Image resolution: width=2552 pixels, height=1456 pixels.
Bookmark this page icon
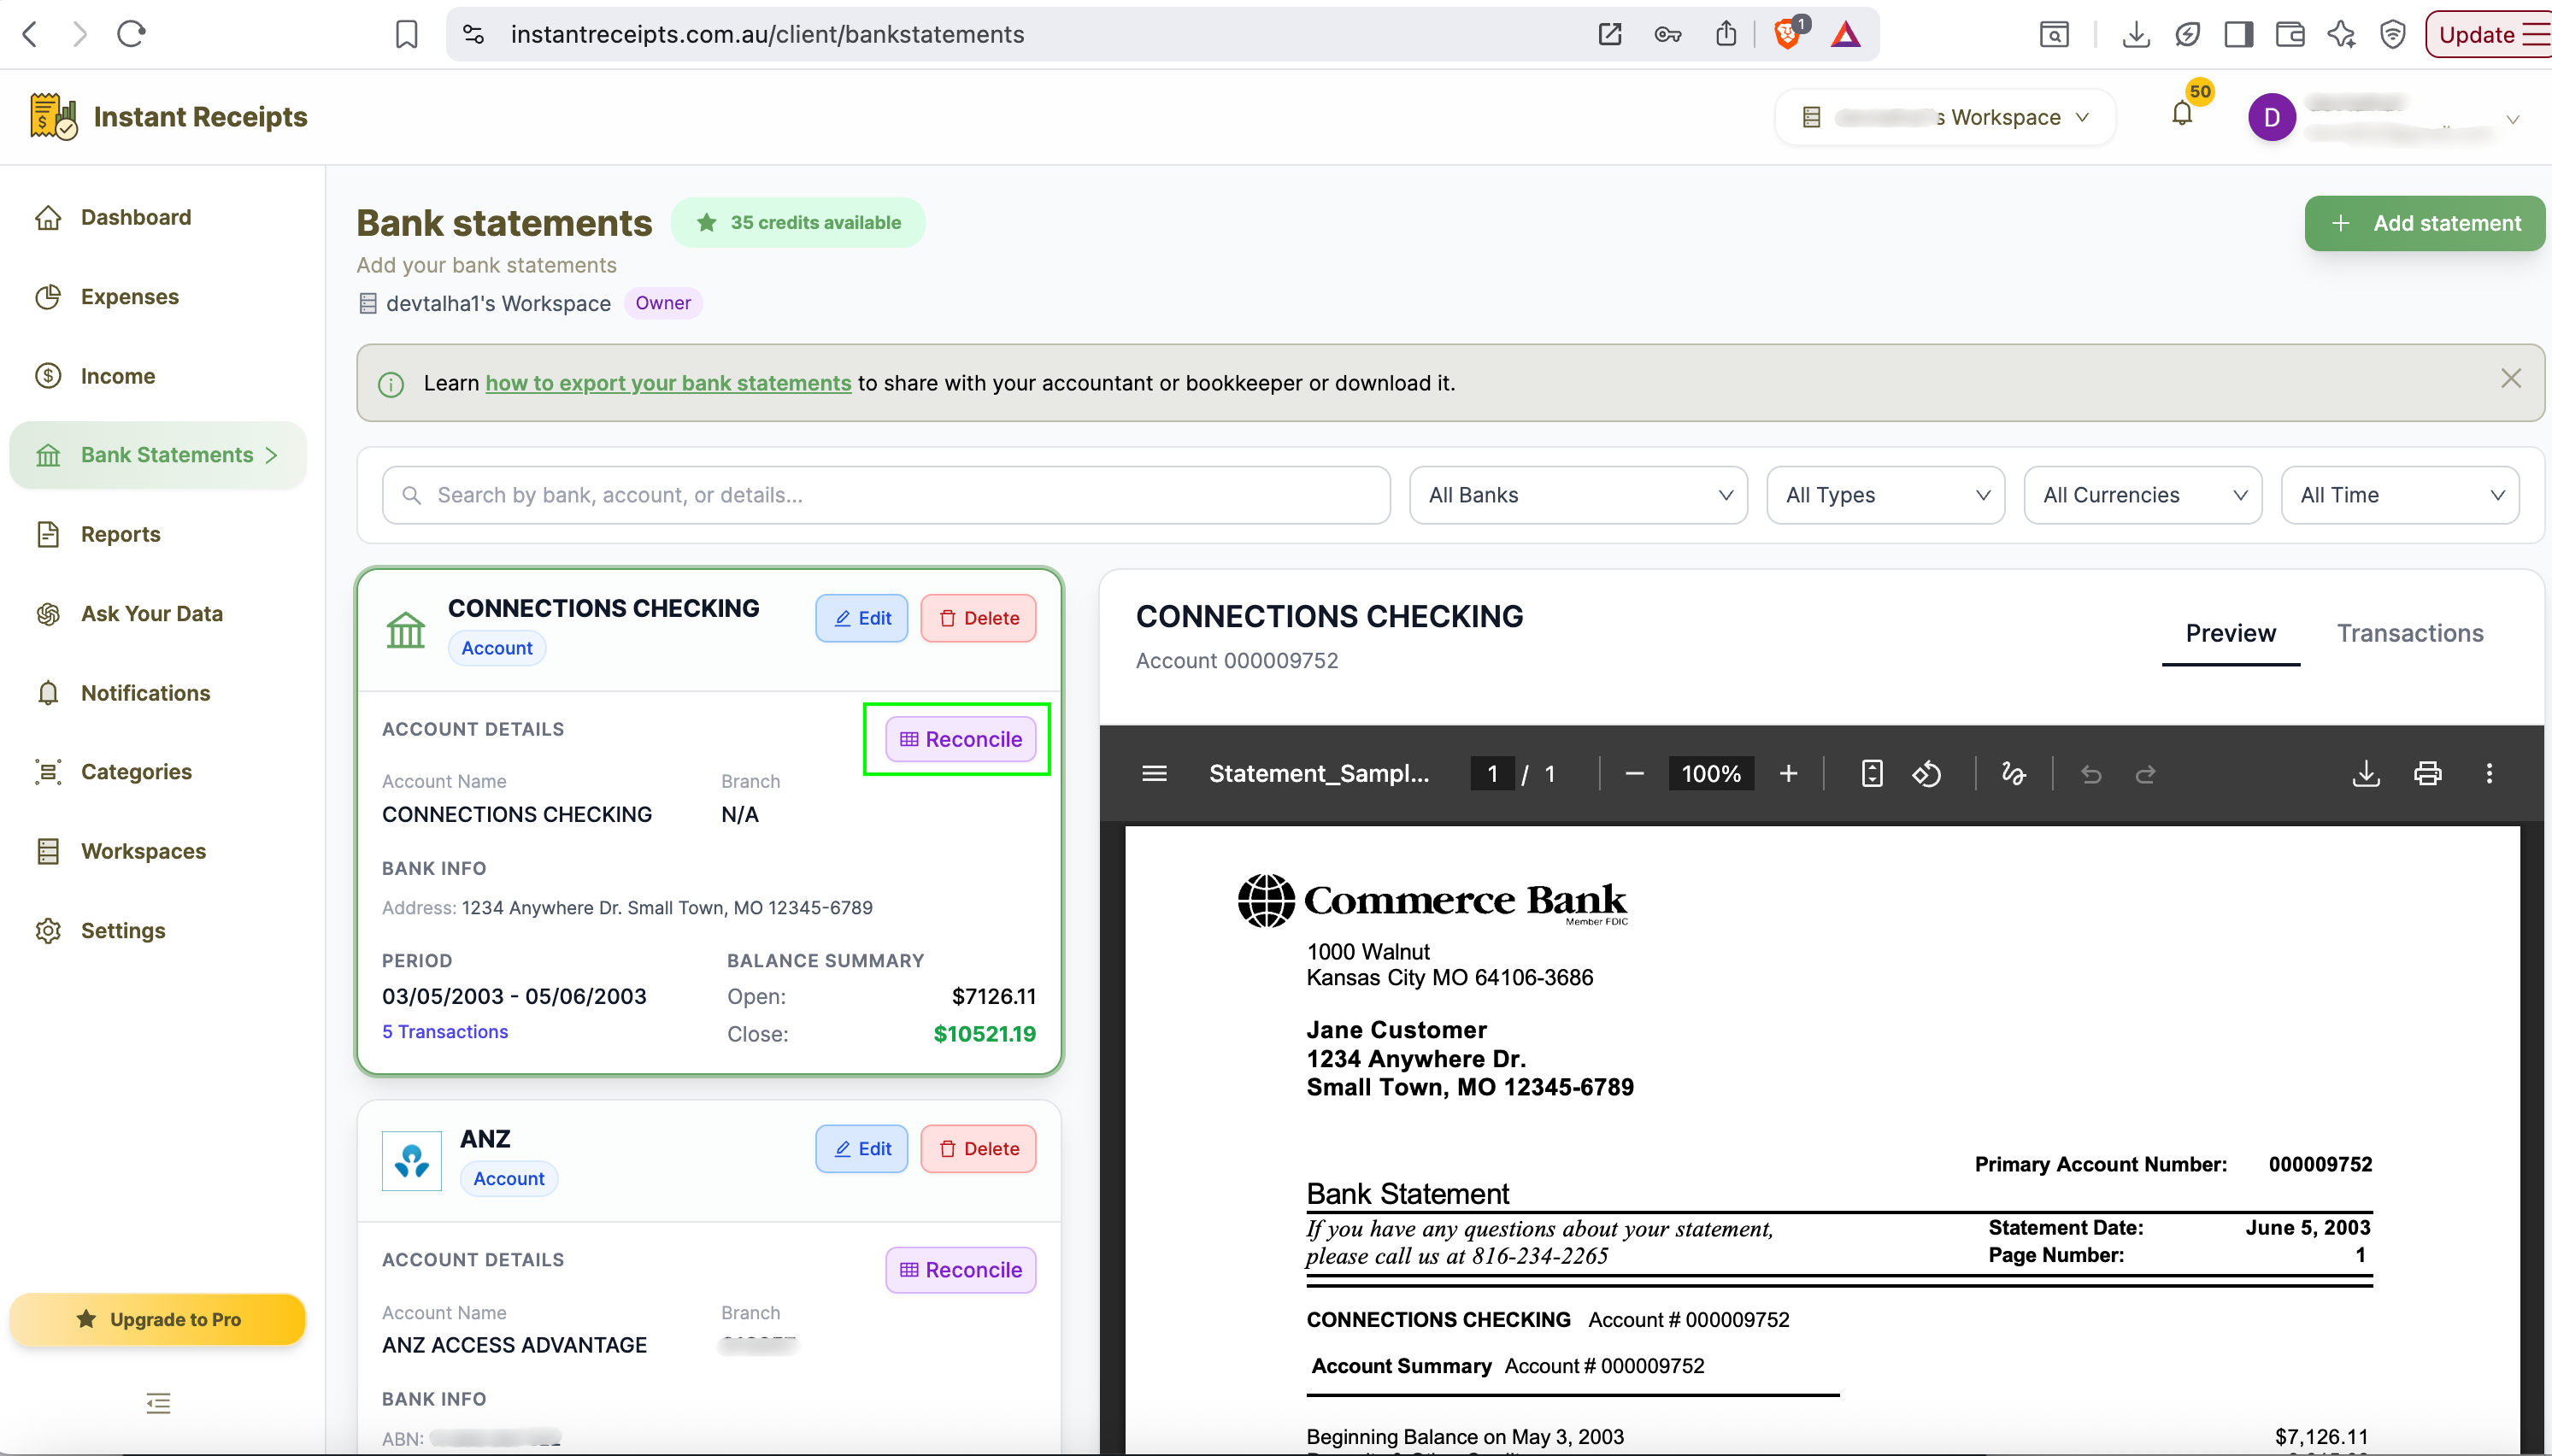(x=406, y=34)
